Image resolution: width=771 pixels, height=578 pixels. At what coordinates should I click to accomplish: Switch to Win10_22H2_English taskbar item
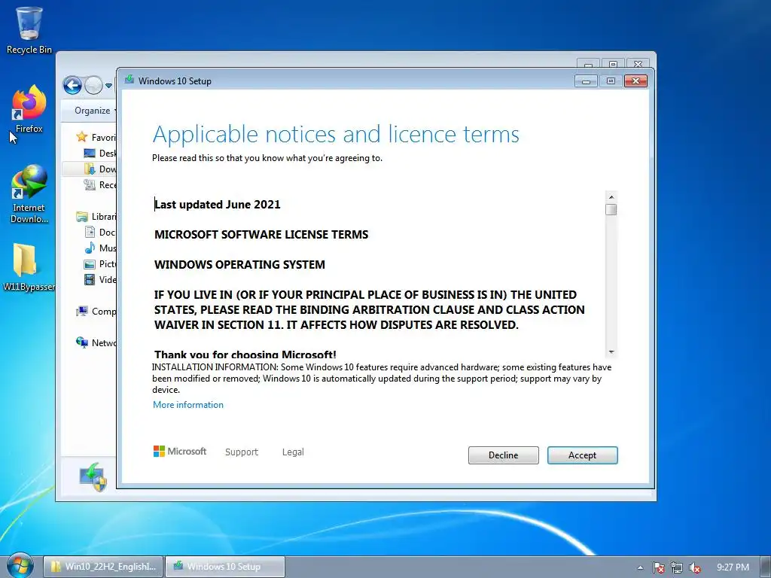click(x=103, y=567)
